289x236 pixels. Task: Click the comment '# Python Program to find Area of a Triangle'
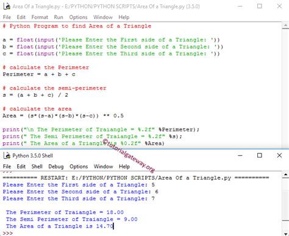coord(77,26)
